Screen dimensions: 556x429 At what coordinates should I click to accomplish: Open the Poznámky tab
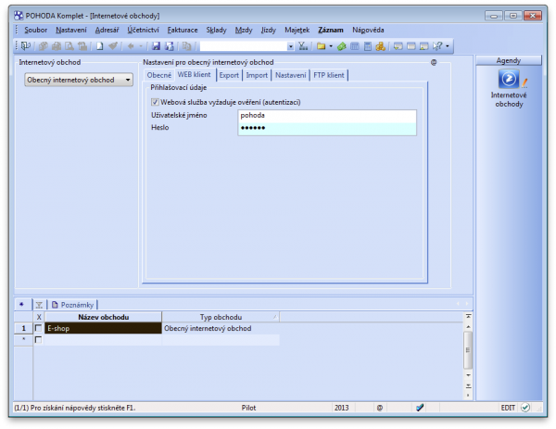coord(72,305)
